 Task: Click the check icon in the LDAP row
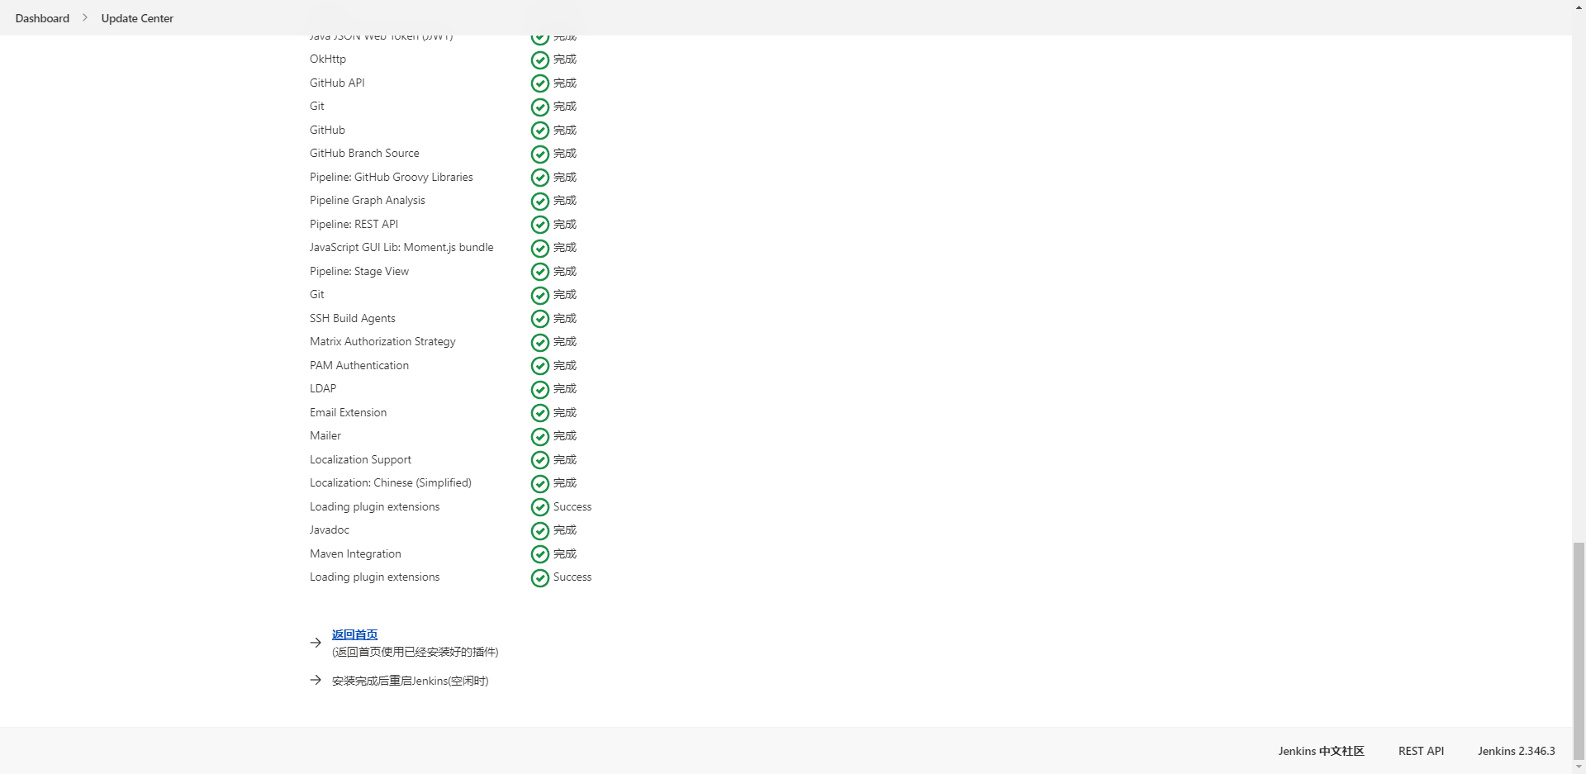(540, 390)
